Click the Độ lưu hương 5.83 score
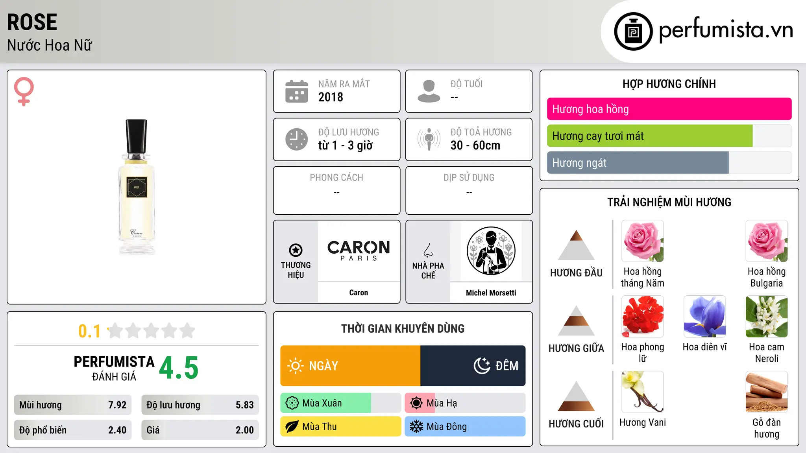806x453 pixels. (200, 405)
